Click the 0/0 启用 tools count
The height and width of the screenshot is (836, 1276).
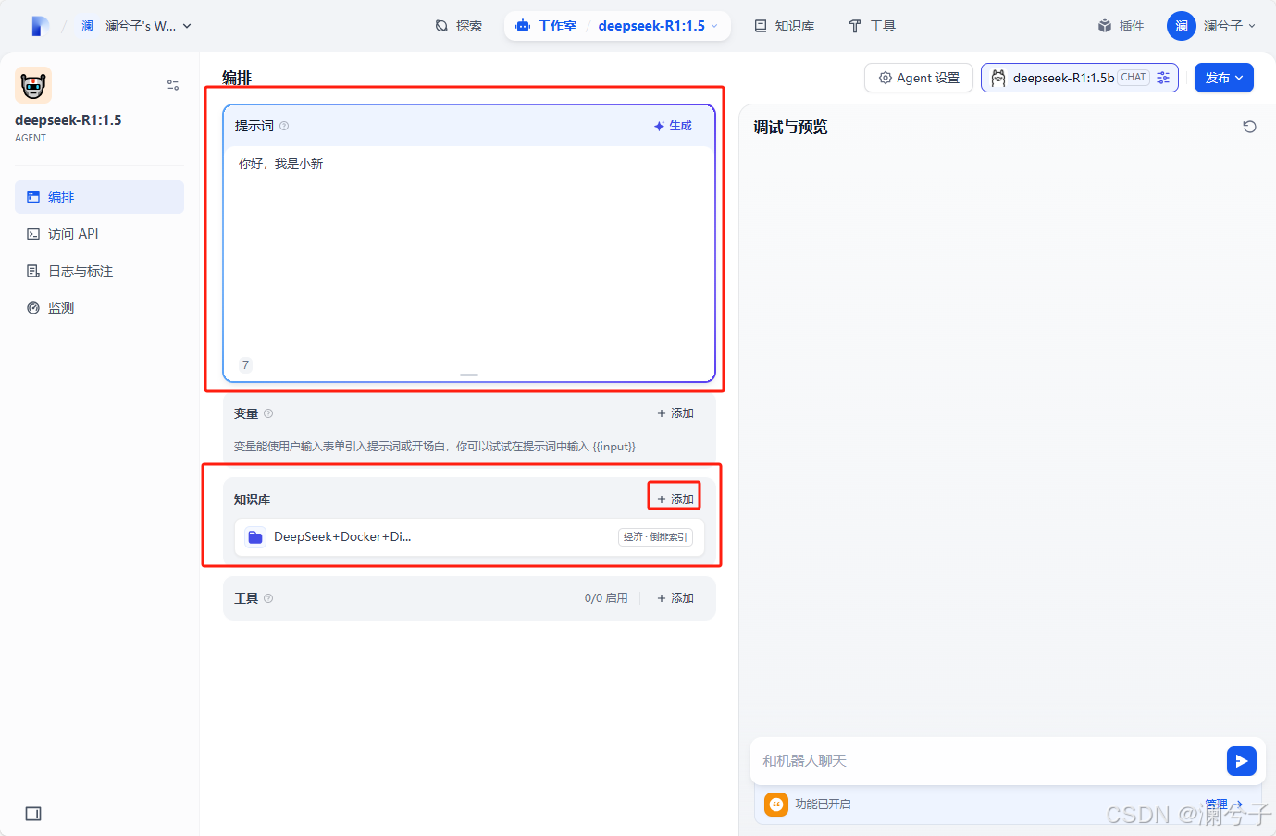(x=606, y=598)
